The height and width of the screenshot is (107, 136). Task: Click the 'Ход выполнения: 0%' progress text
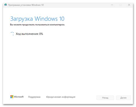tap(29, 34)
